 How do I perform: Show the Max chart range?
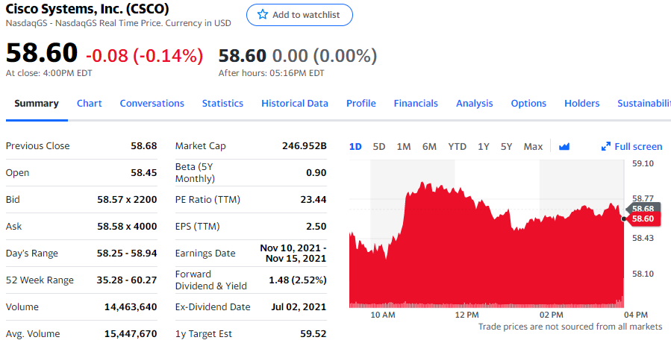click(x=533, y=147)
